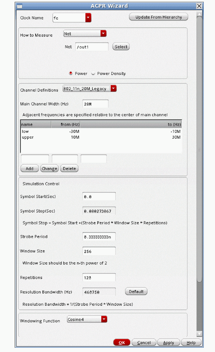This screenshot has width=215, height=352.
Task: Close the ACPR Wizard dialog
Action: [x=199, y=6]
